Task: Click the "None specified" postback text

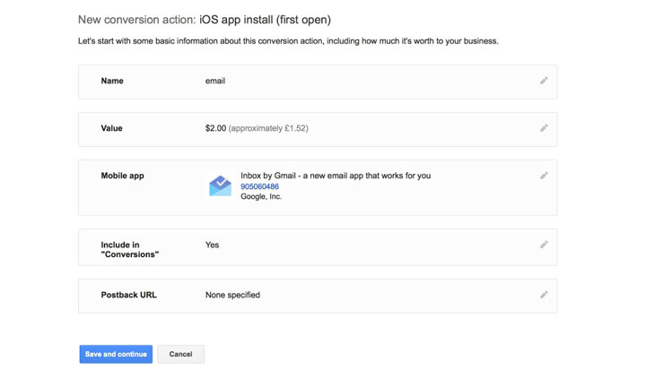Action: (x=232, y=295)
